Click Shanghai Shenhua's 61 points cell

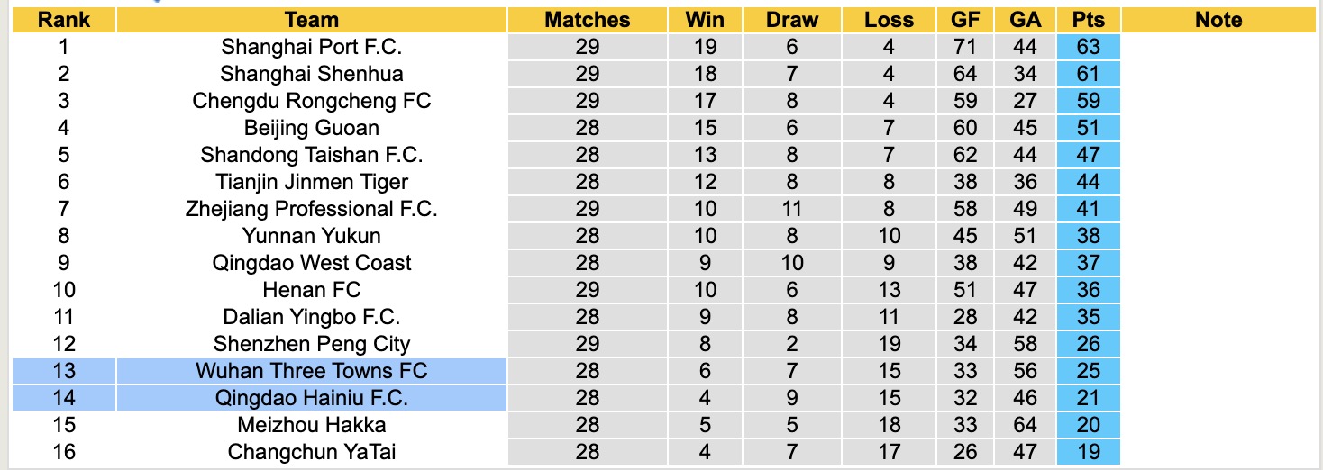1088,74
